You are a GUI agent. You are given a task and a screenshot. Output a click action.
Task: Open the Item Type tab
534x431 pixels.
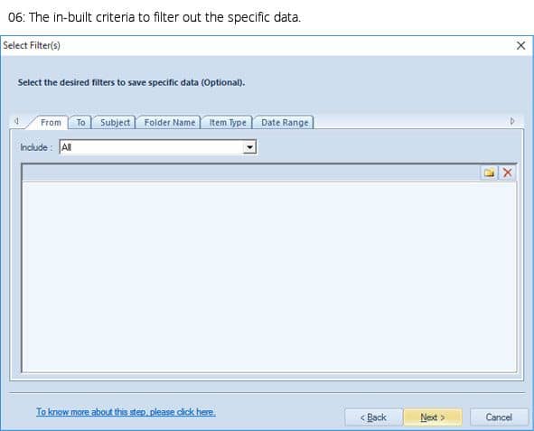pos(227,122)
